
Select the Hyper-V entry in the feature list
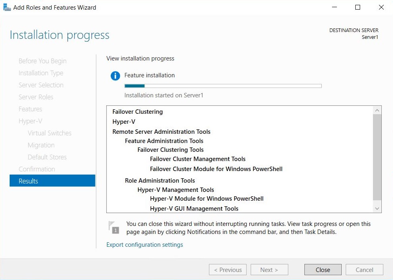point(124,122)
